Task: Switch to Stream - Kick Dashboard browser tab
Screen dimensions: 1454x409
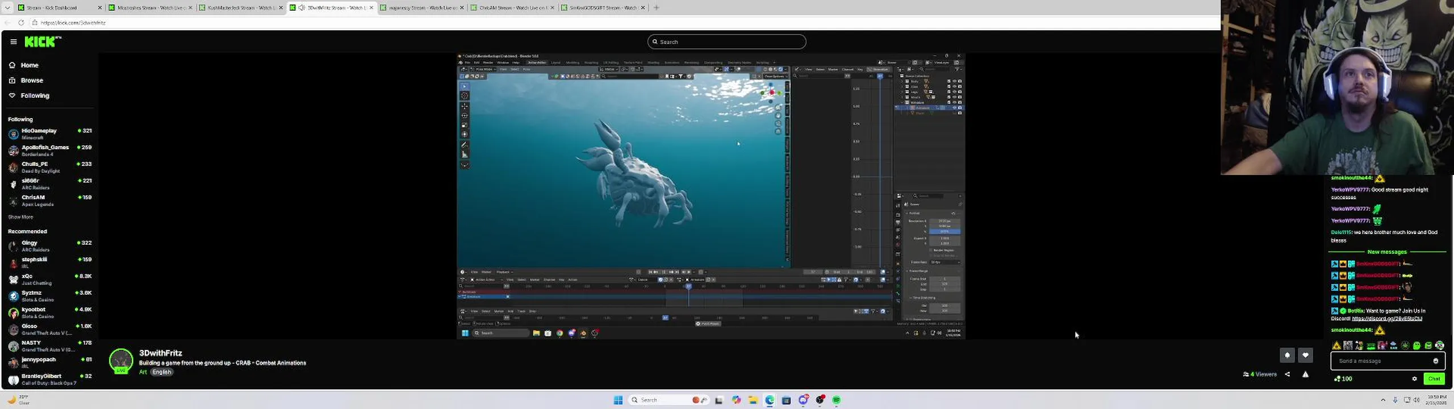Action: pyautogui.click(x=59, y=7)
